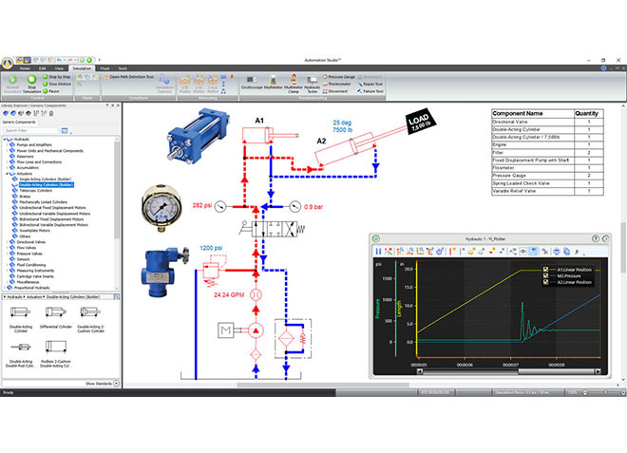Open the Hydraulic Tester tool
Viewport: 627px width, 453px height.
click(x=312, y=85)
